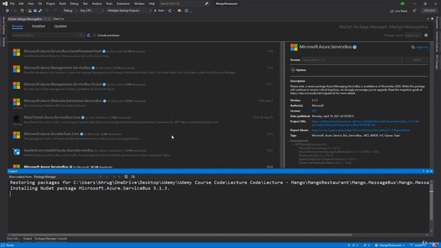Image resolution: width=441 pixels, height=248 pixels.
Task: Select the Output bottom tab
Action: [x=28, y=239]
